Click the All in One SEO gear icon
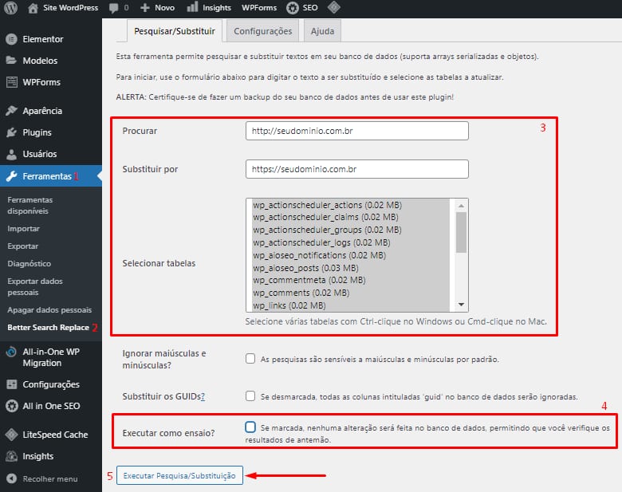 tap(12, 406)
